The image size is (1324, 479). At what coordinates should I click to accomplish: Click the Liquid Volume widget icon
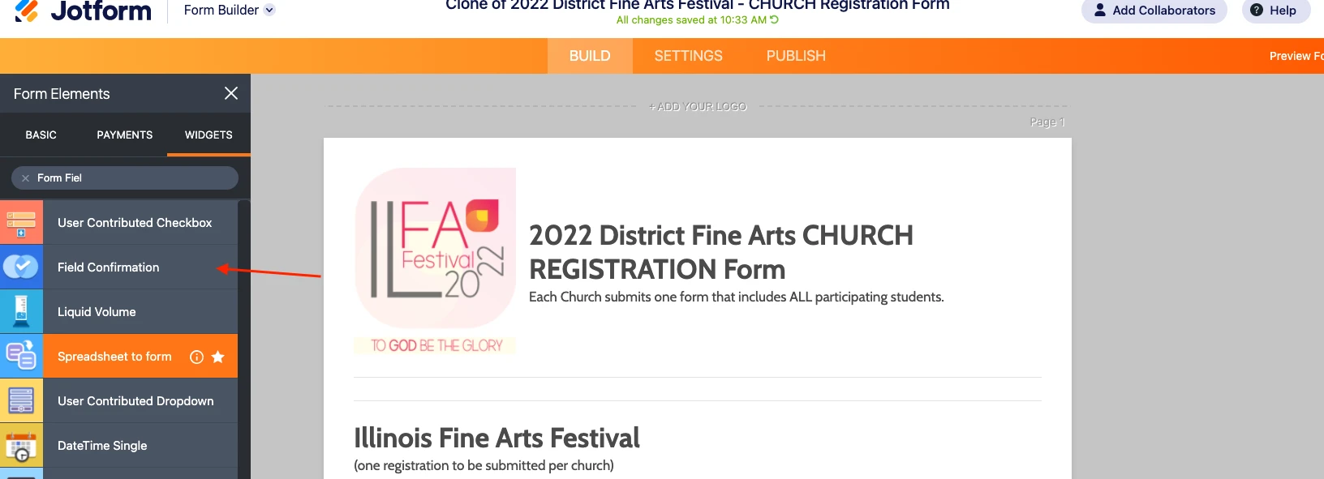(x=21, y=312)
